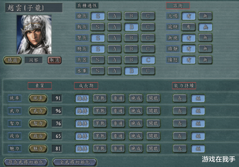Disable 大喝 with 無
239x167 pixels.
pos(205,16)
